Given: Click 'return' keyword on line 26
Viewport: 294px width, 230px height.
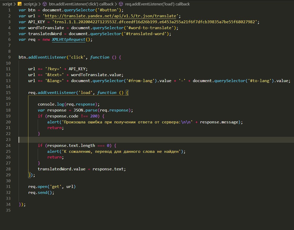Looking at the screenshot, I should point(54,157).
